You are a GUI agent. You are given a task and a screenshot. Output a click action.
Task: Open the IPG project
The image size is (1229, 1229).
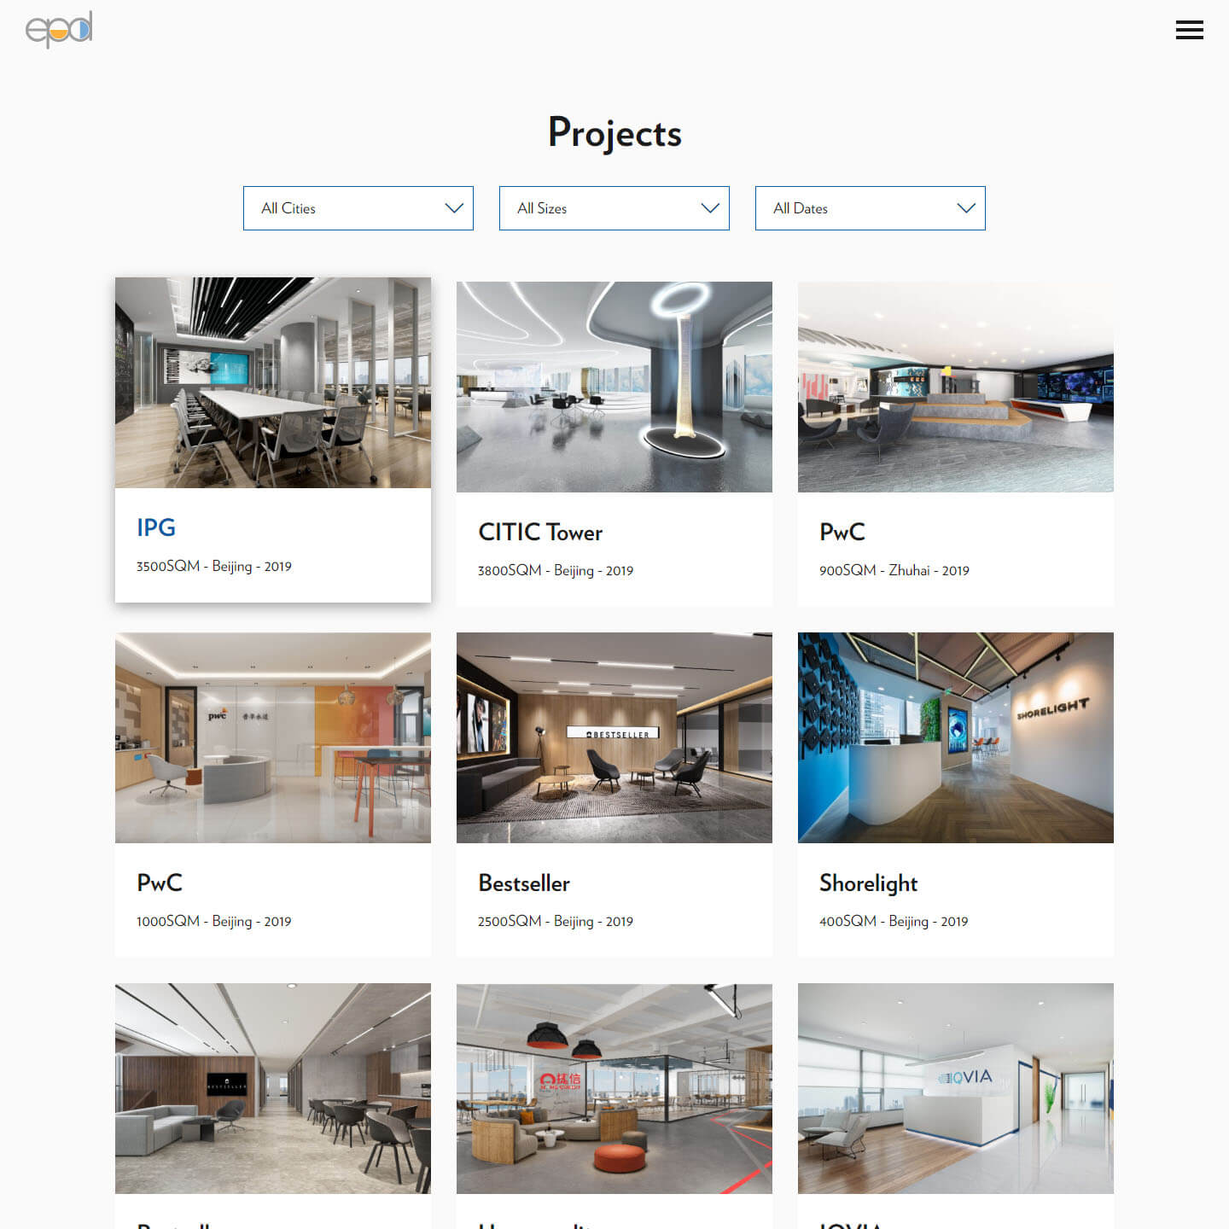[156, 527]
